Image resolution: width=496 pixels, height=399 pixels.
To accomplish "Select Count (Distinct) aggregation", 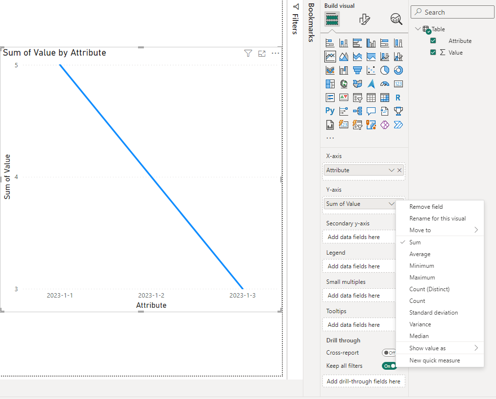I will tap(440, 289).
